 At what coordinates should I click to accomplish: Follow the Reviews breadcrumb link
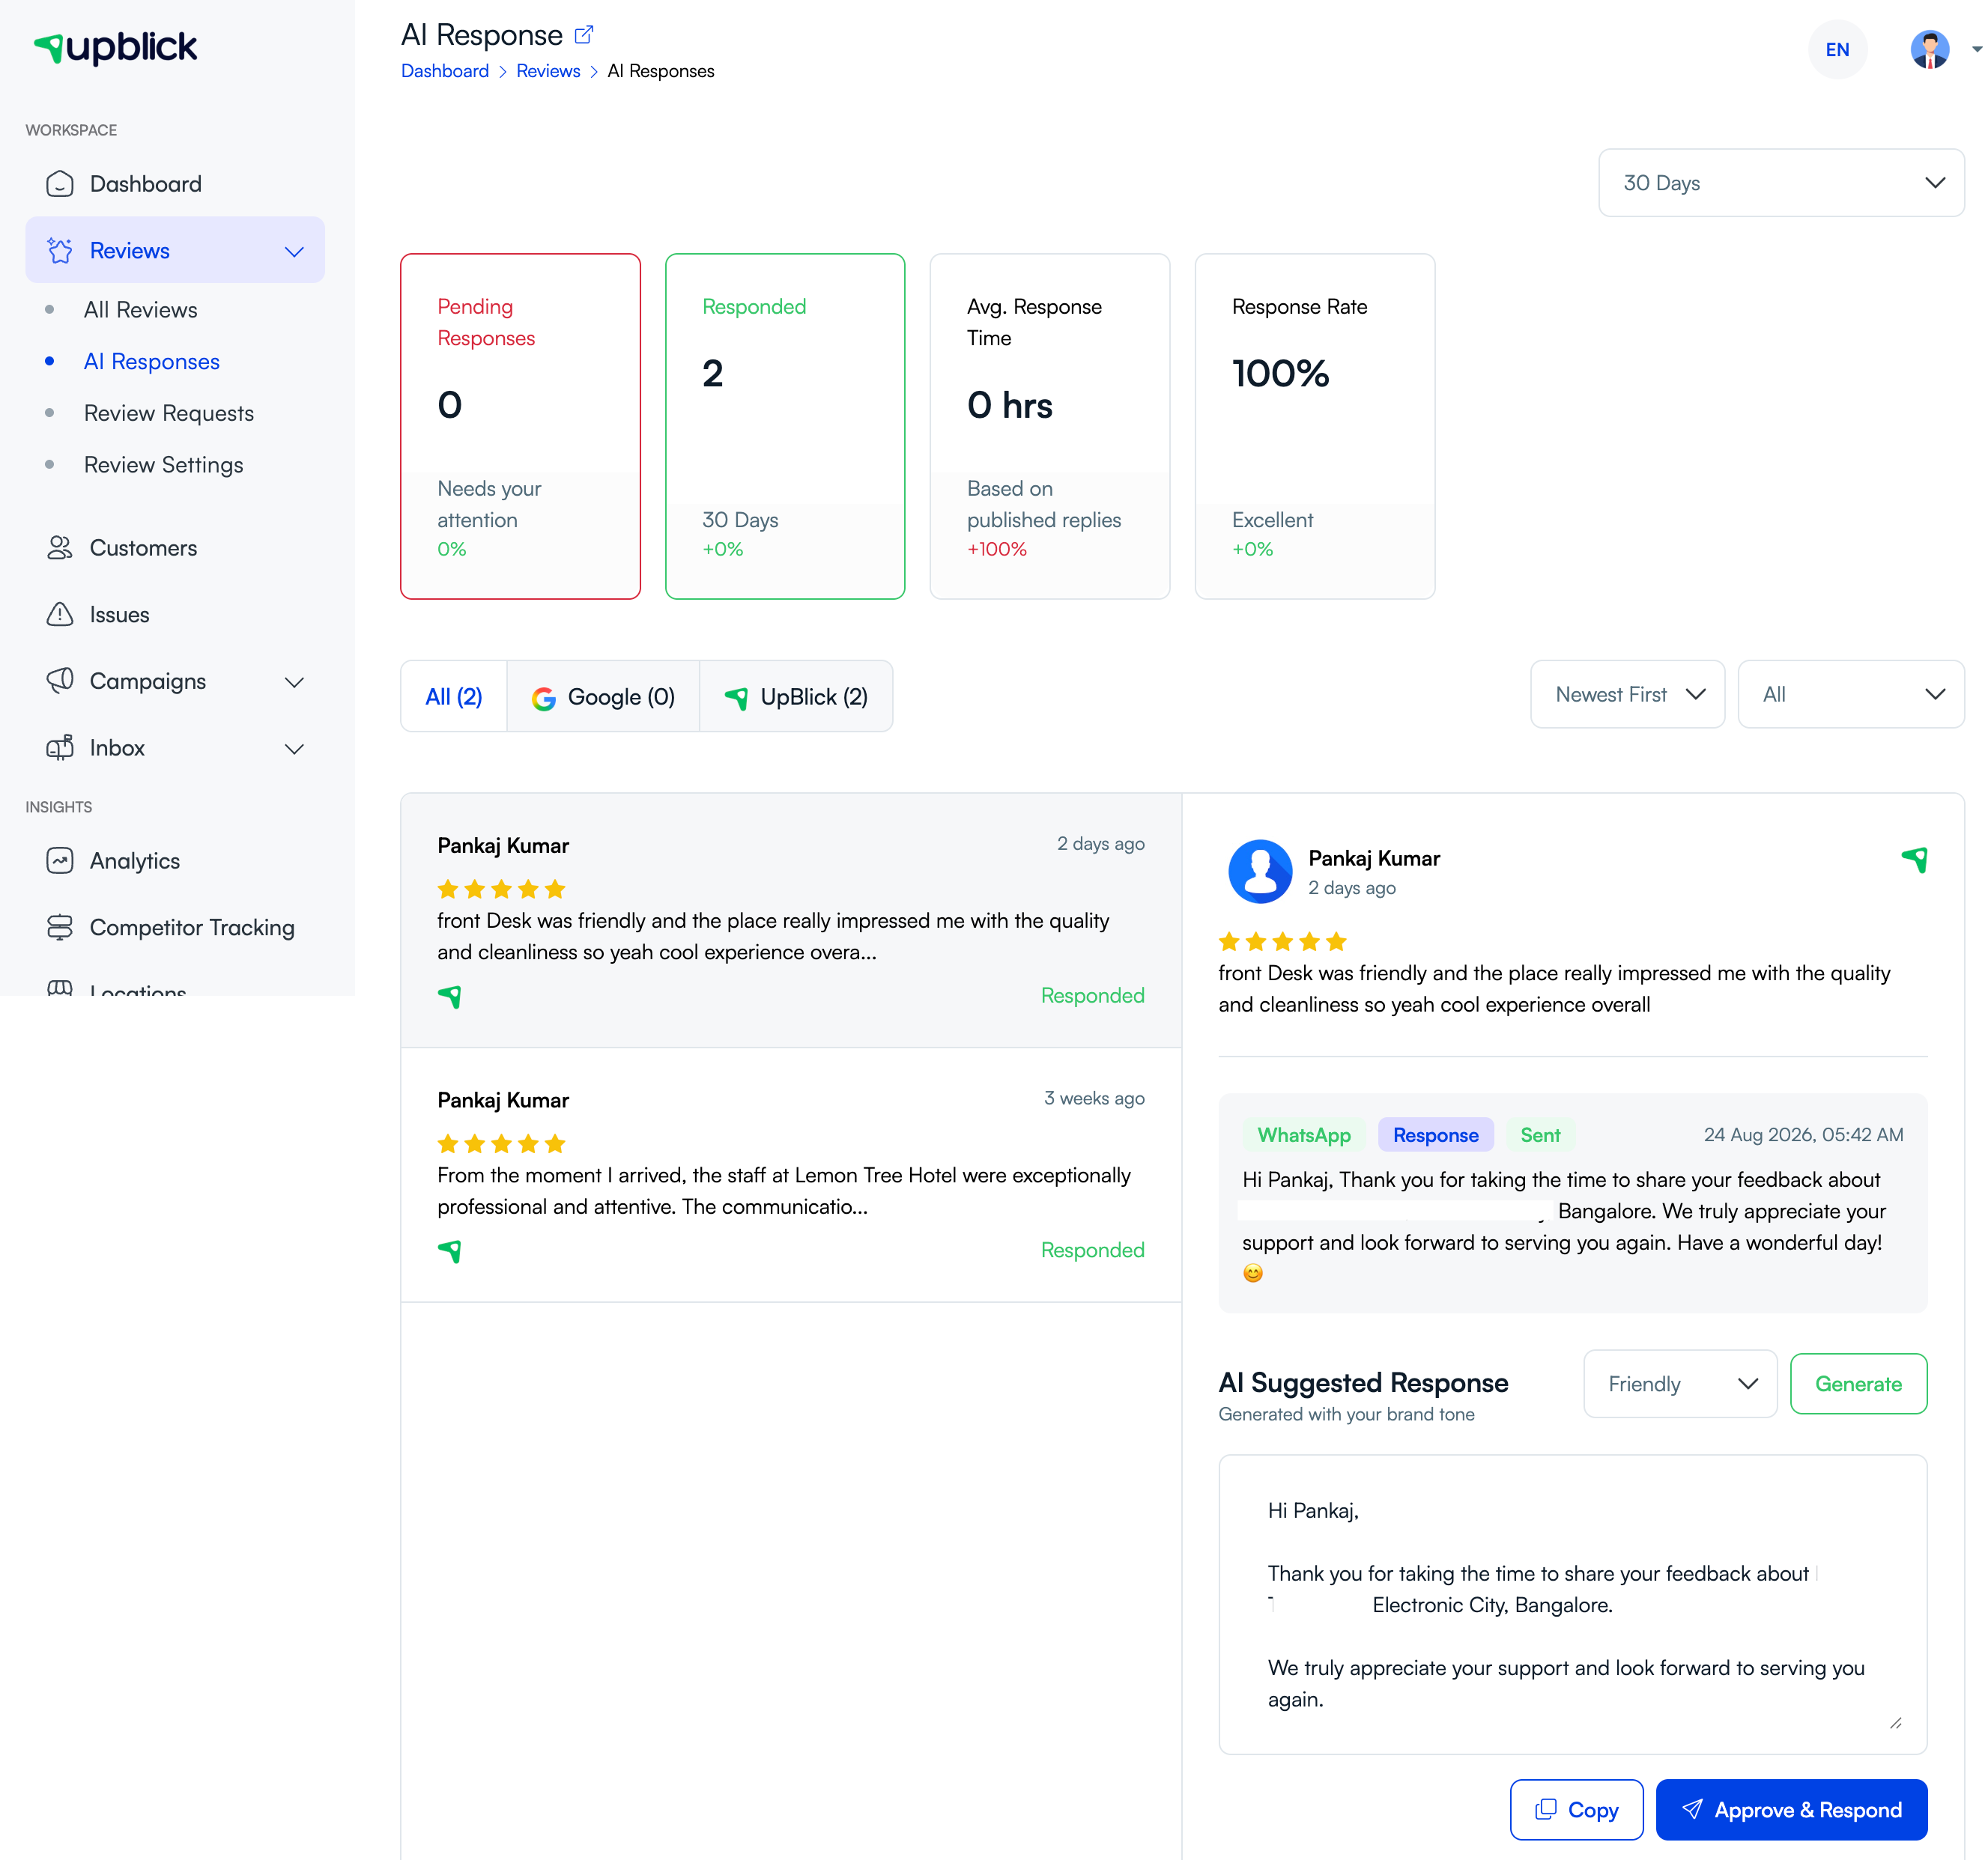(x=548, y=71)
